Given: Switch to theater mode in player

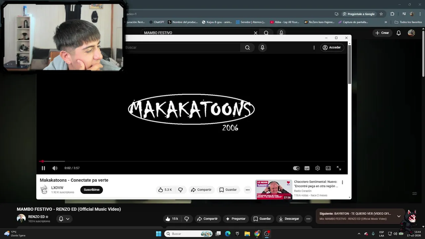Looking at the screenshot, I should 328,168.
